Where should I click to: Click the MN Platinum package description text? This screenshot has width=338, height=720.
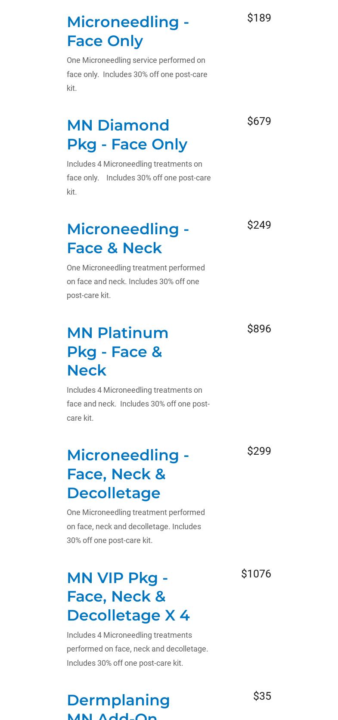pos(138,404)
